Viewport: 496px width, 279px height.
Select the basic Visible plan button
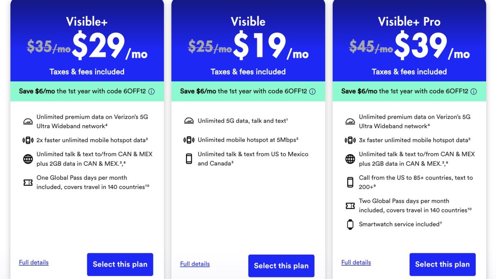tap(281, 266)
